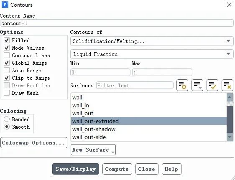Select wall_in in the surfaces list
The width and height of the screenshot is (235, 180).
click(149, 105)
